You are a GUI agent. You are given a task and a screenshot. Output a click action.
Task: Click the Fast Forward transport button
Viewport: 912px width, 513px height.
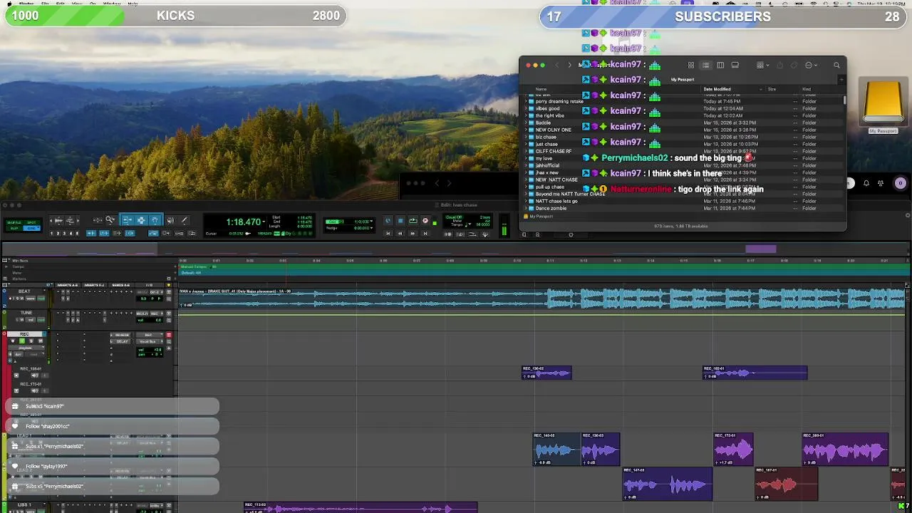coord(413,233)
